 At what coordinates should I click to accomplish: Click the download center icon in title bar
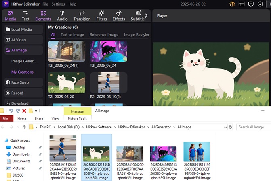(260, 4)
